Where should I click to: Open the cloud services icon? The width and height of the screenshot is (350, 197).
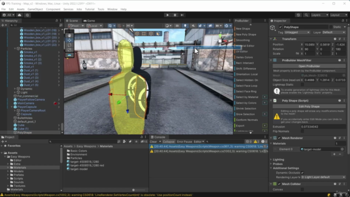(20, 15)
